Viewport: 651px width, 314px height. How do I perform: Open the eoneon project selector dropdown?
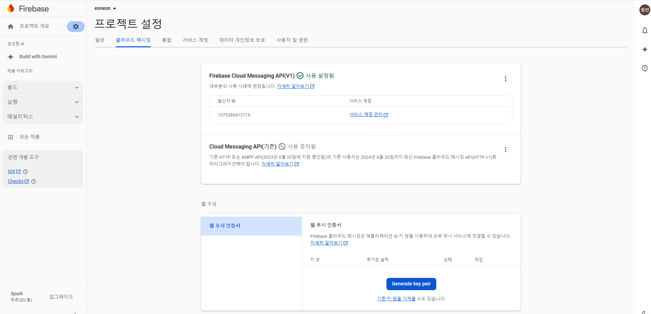(x=105, y=8)
